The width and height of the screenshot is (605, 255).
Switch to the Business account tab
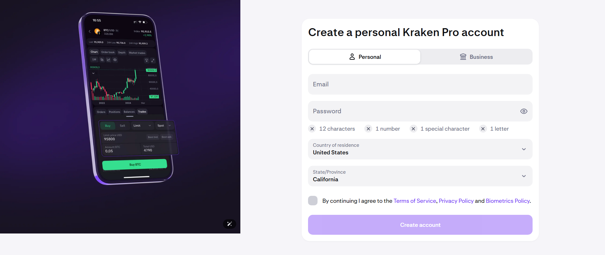click(x=476, y=57)
